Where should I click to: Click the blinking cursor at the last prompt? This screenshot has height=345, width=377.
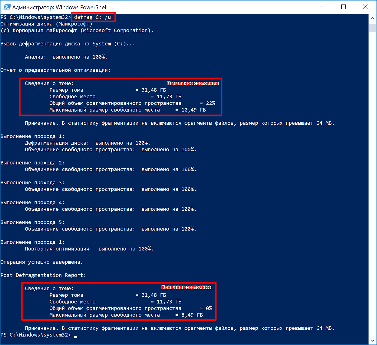point(76,337)
